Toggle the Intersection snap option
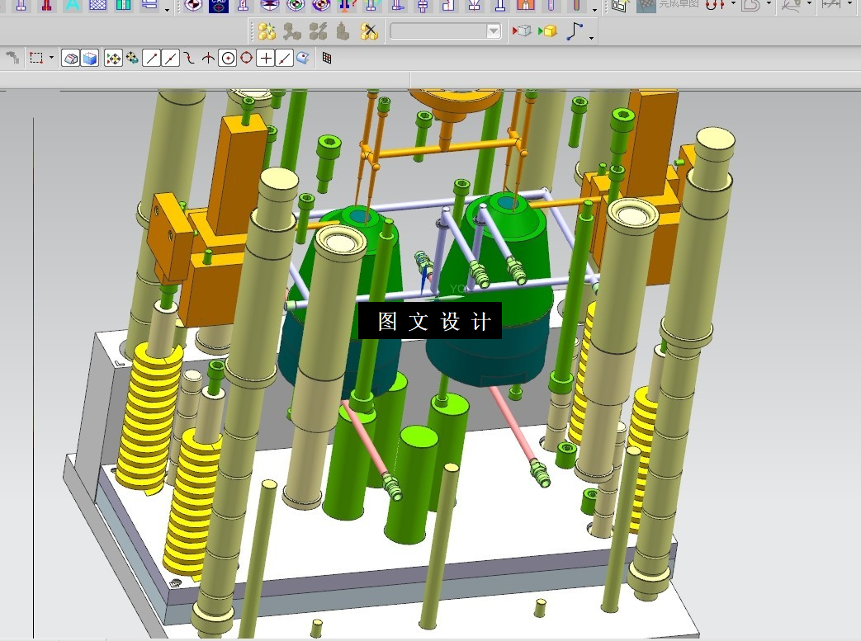 (x=208, y=58)
